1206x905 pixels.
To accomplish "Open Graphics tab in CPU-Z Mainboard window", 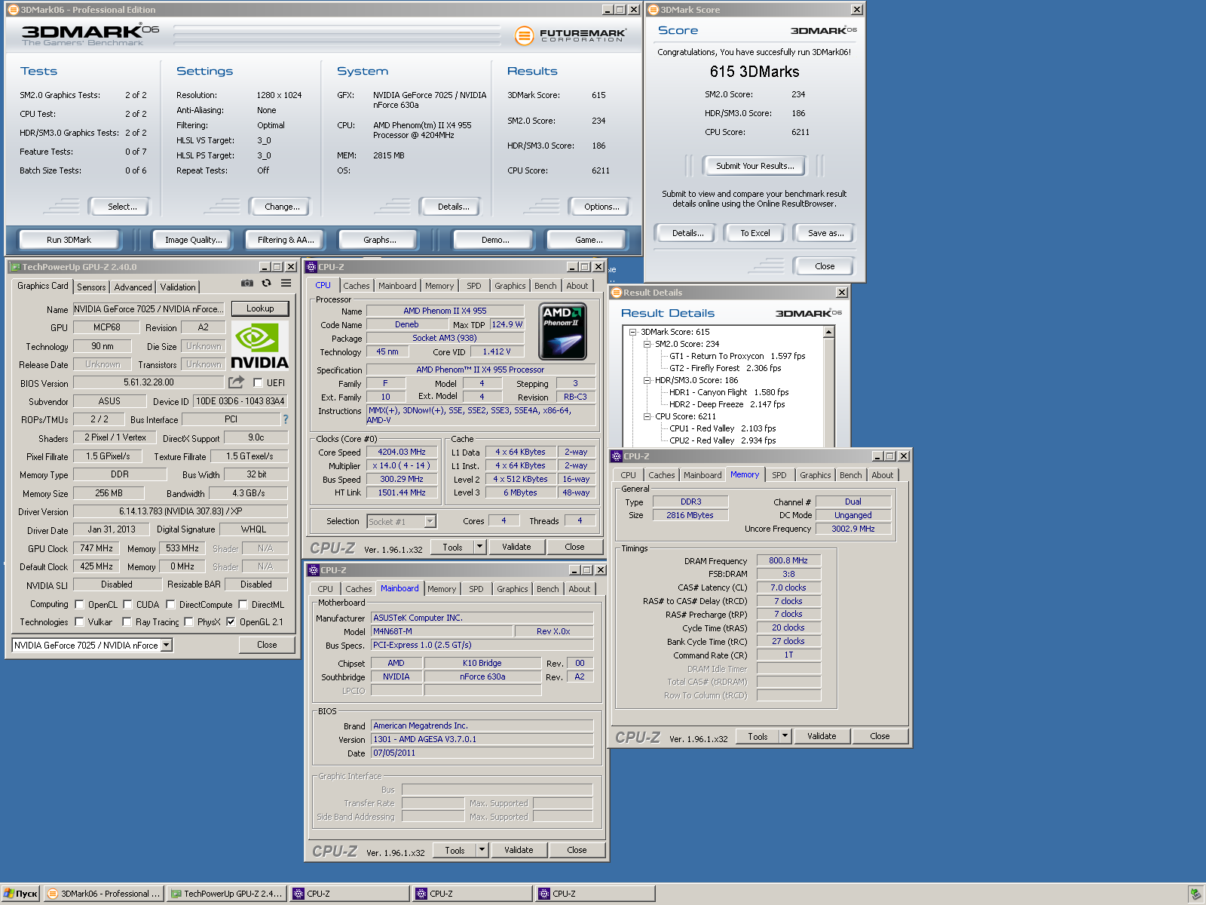I will coord(513,589).
